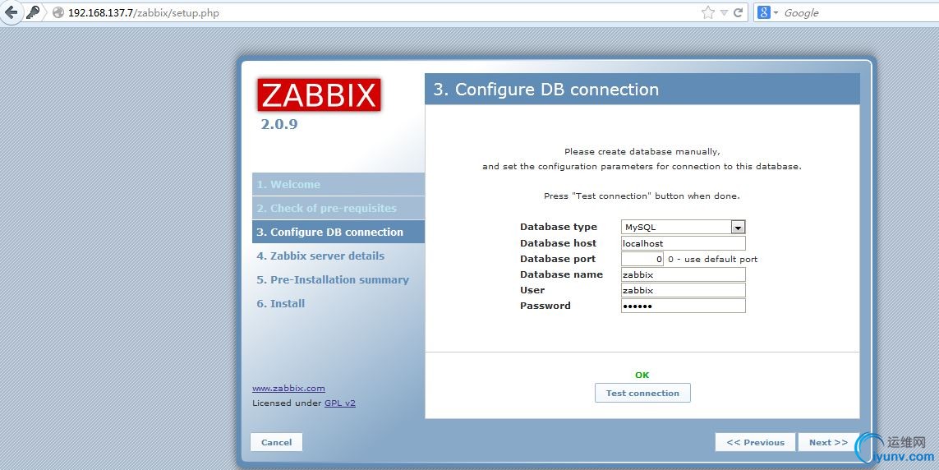Click the ZABBIX logo
The height and width of the screenshot is (470, 939).
[320, 94]
